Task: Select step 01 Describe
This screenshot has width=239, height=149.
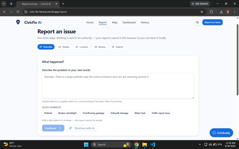Action: click(x=46, y=47)
